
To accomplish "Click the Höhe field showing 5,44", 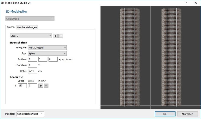I will 32,71.
